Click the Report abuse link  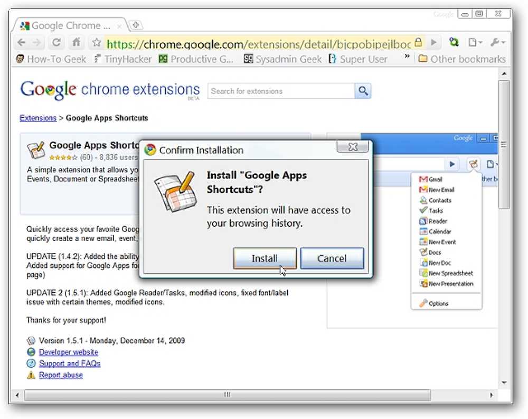pos(61,375)
